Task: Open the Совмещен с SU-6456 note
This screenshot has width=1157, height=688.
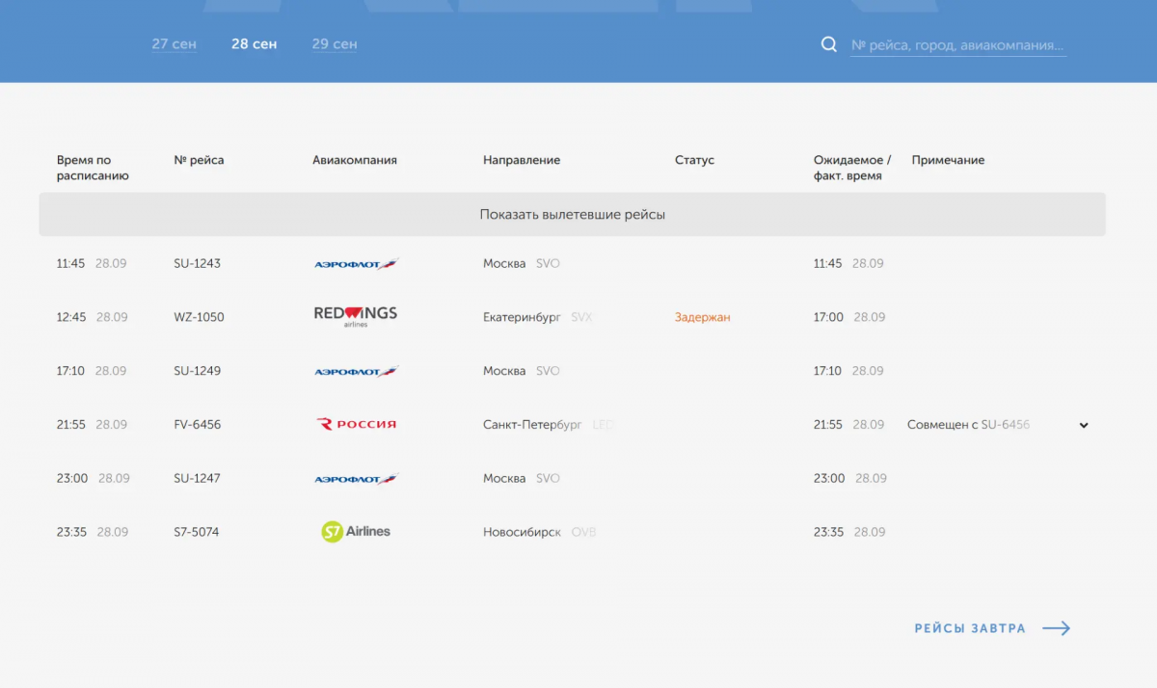Action: click(x=968, y=425)
